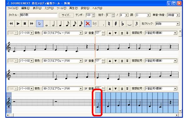Open 音色 dropdown for パート01

[x=81, y=33]
